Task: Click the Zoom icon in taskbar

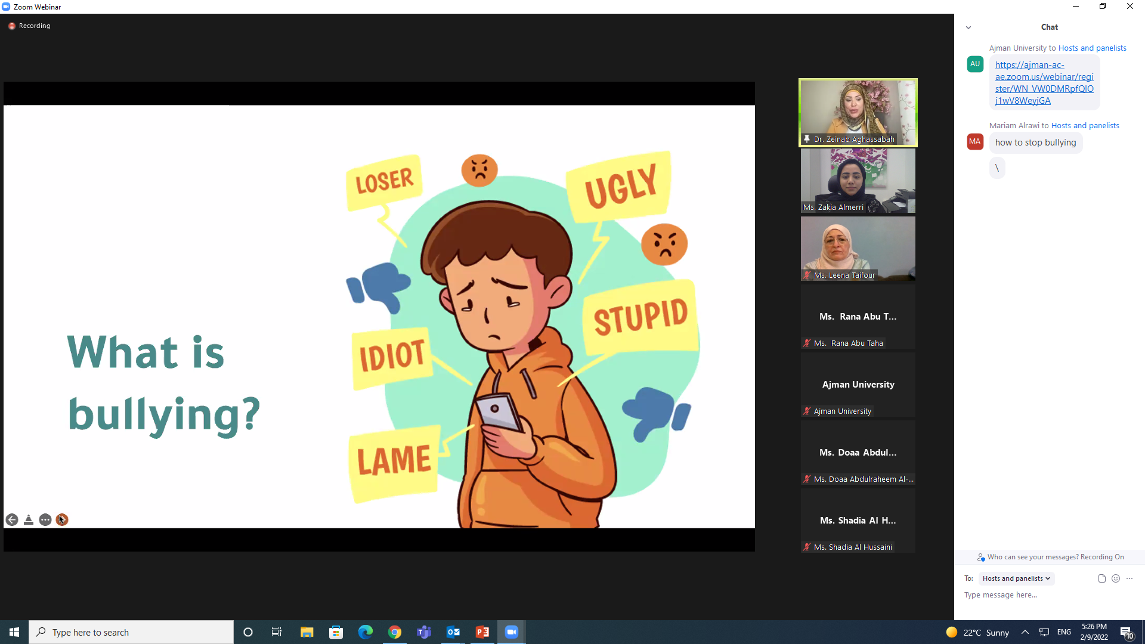Action: [x=512, y=632]
